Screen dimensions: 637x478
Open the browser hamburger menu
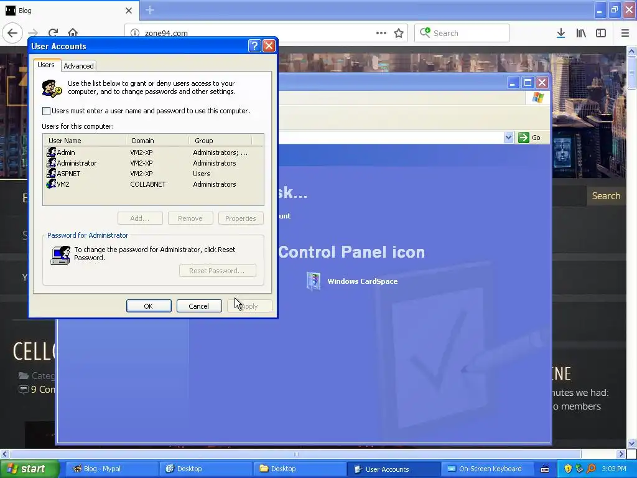click(x=625, y=34)
